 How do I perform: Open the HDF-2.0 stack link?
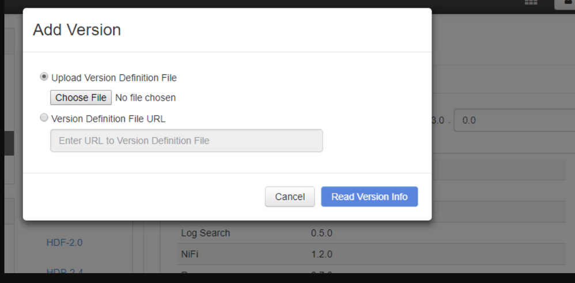[64, 243]
